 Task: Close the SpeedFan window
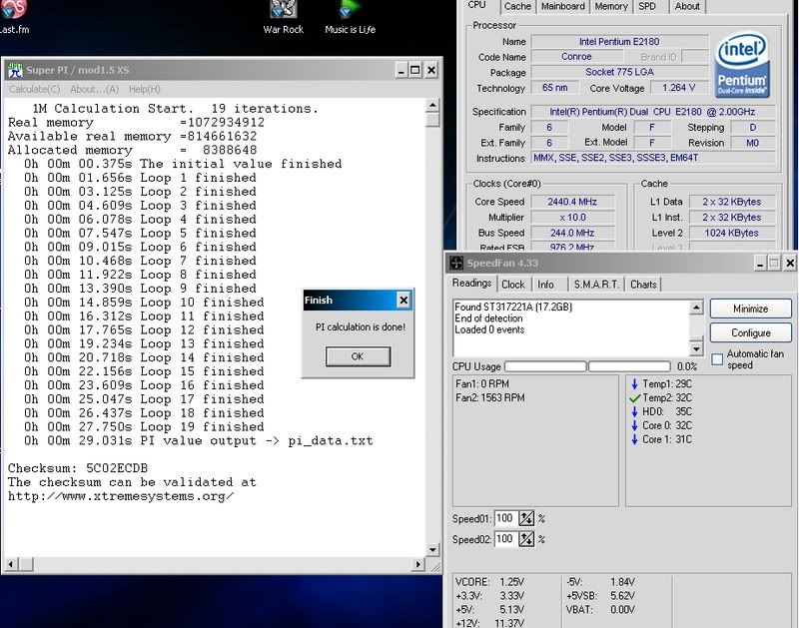(x=789, y=263)
